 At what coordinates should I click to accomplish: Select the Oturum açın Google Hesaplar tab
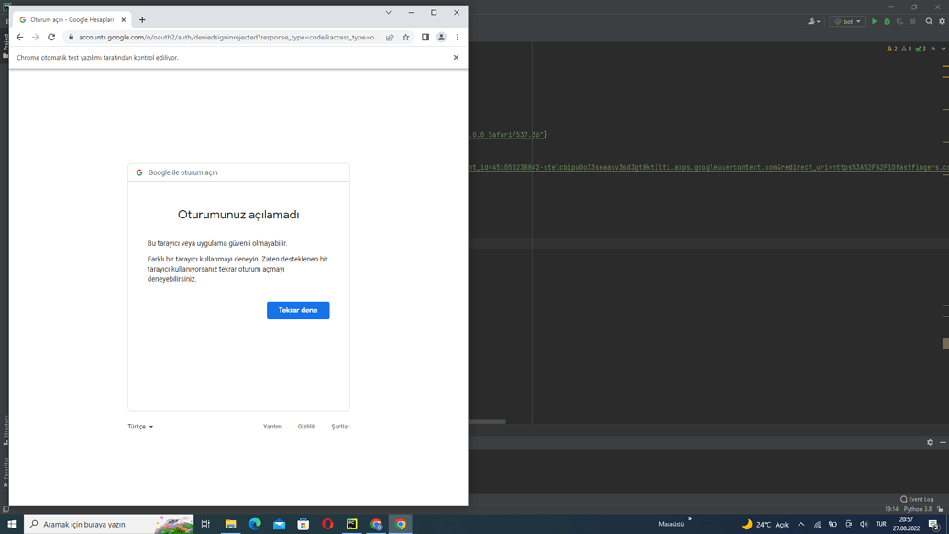(x=72, y=17)
